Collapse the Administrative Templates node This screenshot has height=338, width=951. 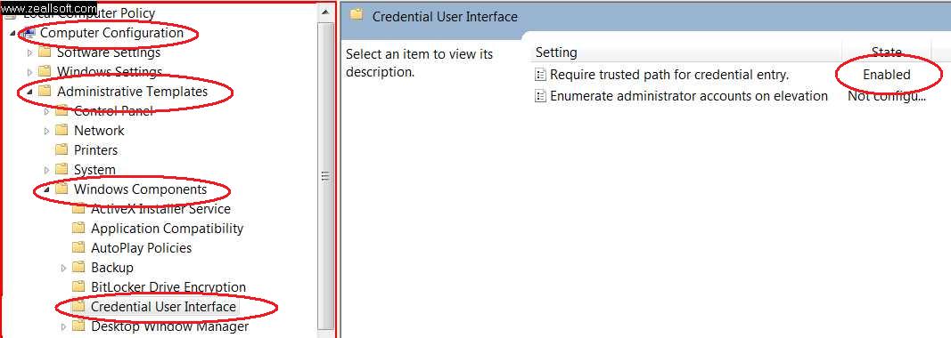coord(30,93)
